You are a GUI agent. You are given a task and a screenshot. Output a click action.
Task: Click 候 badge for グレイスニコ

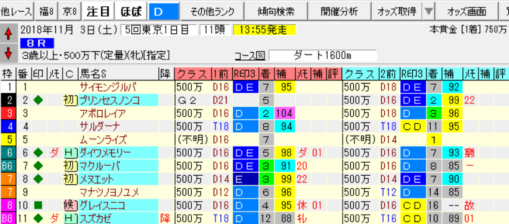tap(70, 205)
